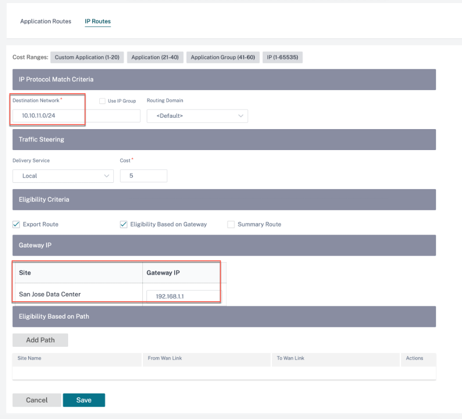
Task: Click the Custom Application (1-20) cost range
Action: [x=87, y=57]
